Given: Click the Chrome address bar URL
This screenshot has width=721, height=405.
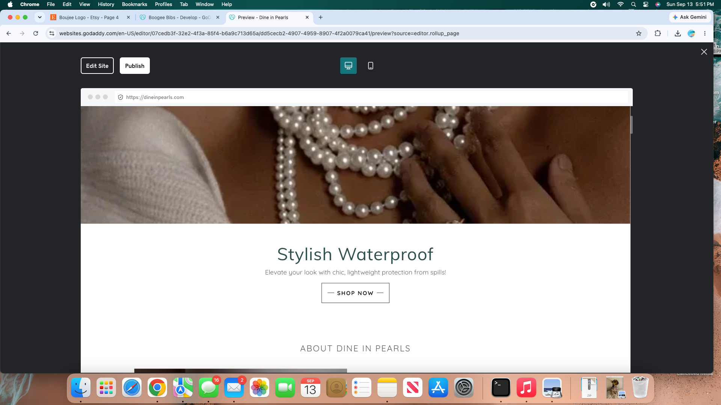Looking at the screenshot, I should [259, 33].
